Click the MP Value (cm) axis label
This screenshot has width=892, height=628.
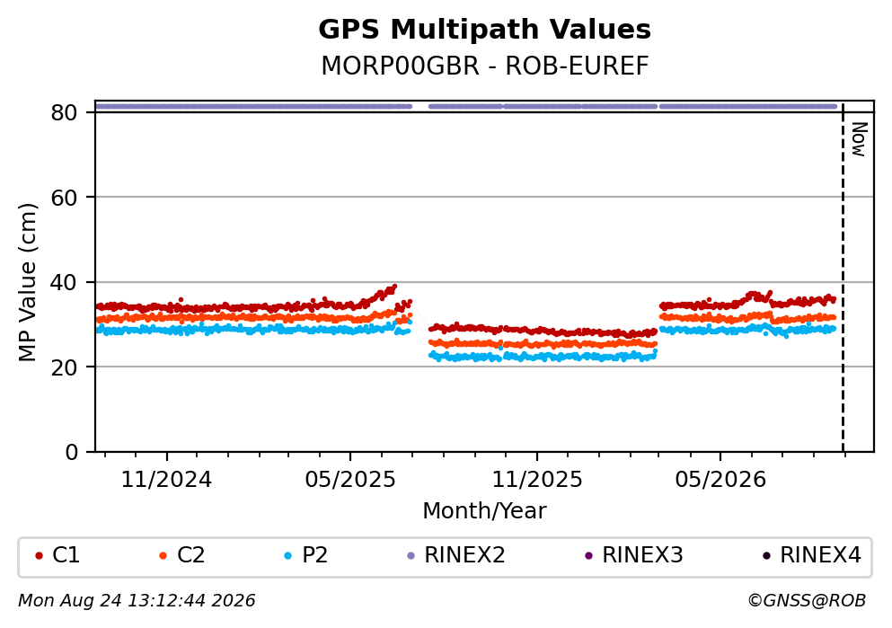(28, 283)
